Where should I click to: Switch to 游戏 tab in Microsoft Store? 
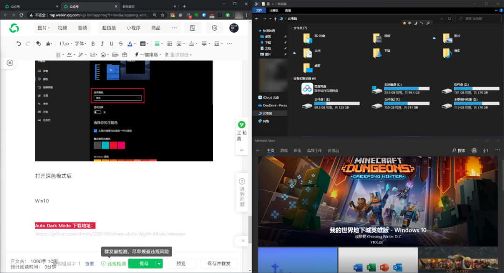click(284, 150)
